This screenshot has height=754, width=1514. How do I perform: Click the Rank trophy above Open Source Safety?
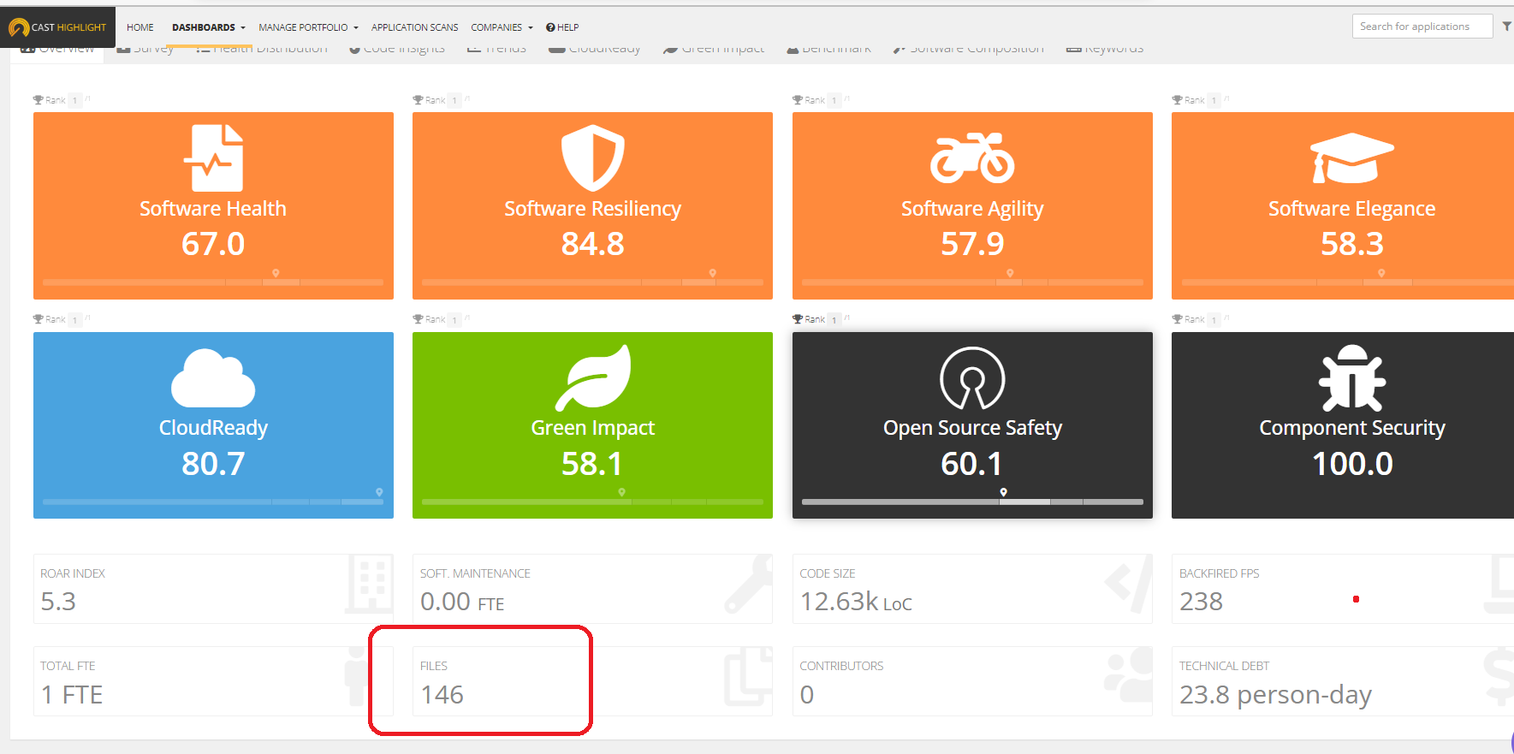tap(797, 319)
